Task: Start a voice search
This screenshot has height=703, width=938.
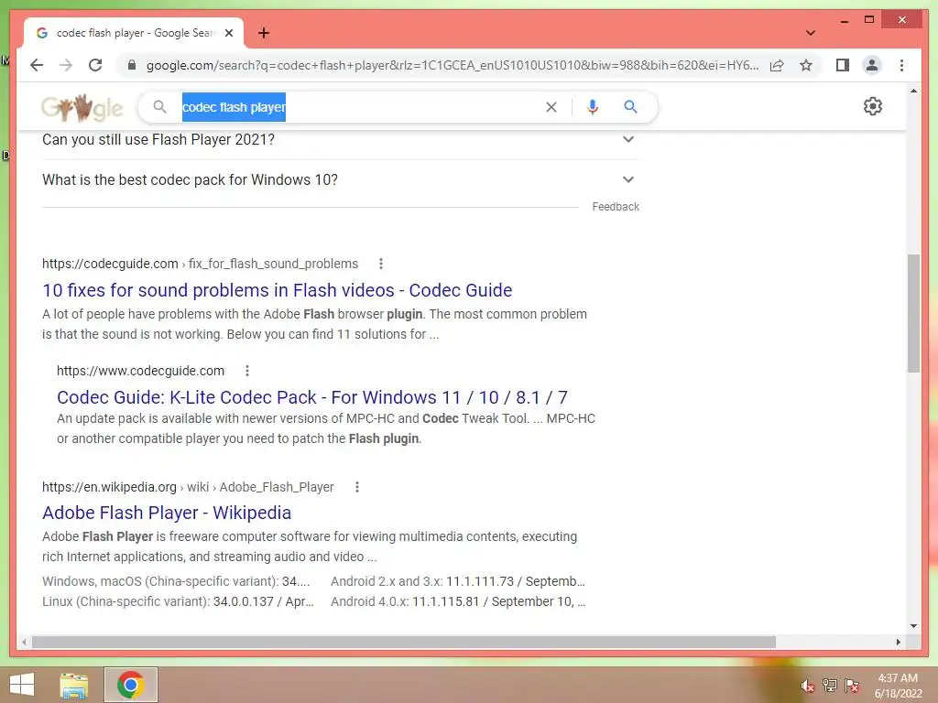Action: 593,107
